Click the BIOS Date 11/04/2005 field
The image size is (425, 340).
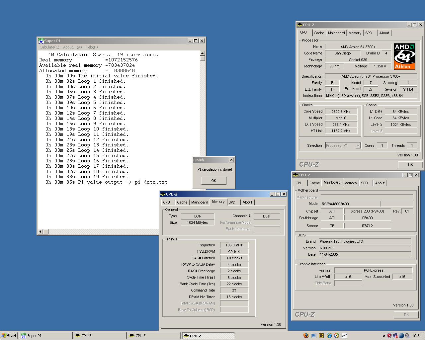tap(365, 254)
